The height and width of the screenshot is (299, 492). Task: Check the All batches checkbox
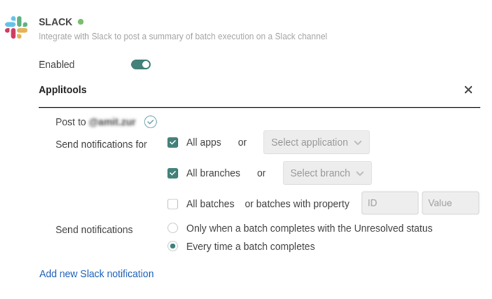tap(173, 204)
